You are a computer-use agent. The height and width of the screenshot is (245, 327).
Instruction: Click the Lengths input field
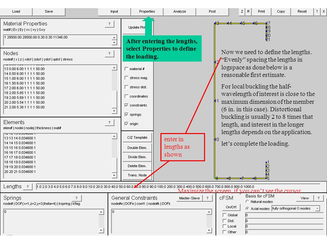click(x=178, y=187)
